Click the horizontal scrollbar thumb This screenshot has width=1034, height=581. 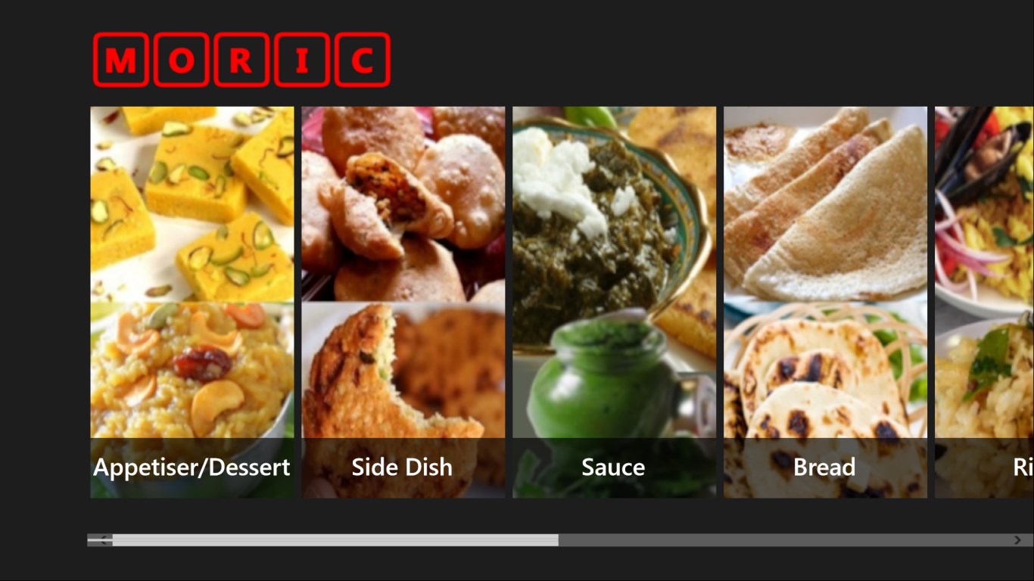pyautogui.click(x=335, y=540)
